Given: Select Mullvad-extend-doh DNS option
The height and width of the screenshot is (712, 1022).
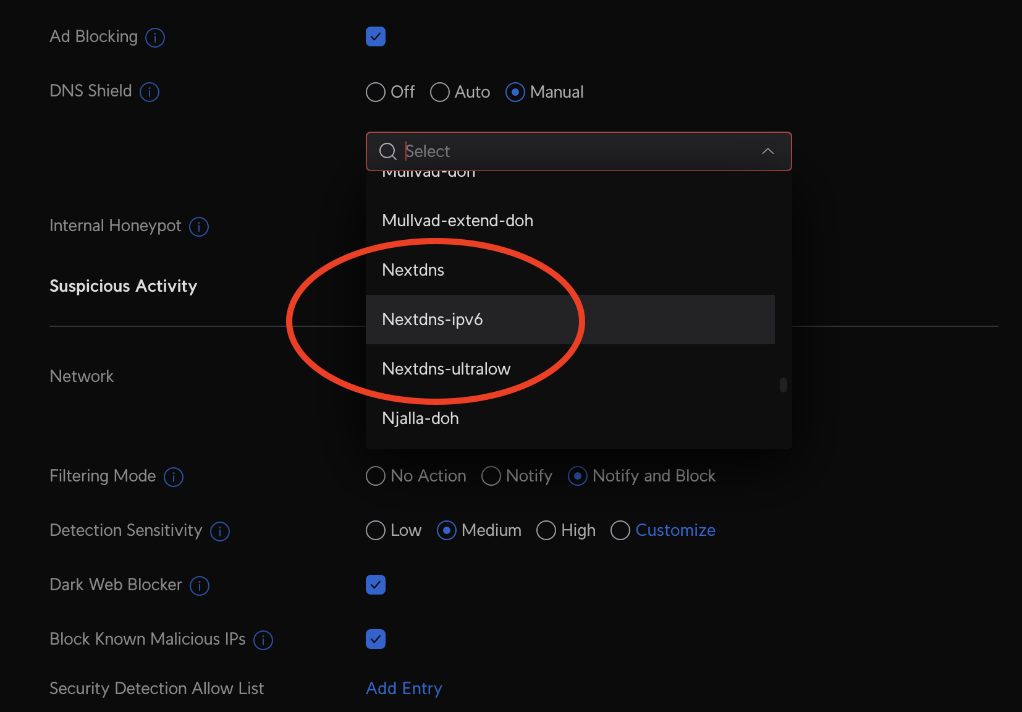Looking at the screenshot, I should (457, 221).
